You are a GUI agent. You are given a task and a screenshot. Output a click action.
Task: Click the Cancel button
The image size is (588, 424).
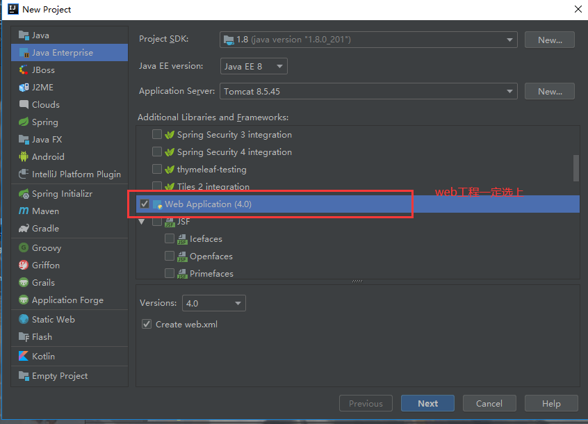tap(489, 403)
